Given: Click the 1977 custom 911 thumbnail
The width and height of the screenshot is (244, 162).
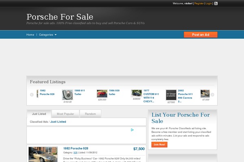Looking at the screenshot, I should click(x=137, y=93).
